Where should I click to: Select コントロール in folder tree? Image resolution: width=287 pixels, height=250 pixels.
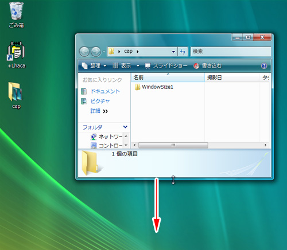point(106,146)
